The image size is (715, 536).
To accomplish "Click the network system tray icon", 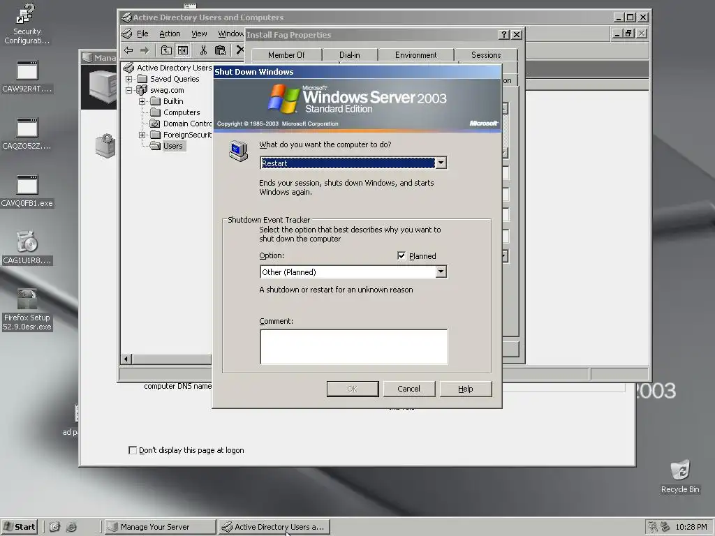I will point(653,527).
